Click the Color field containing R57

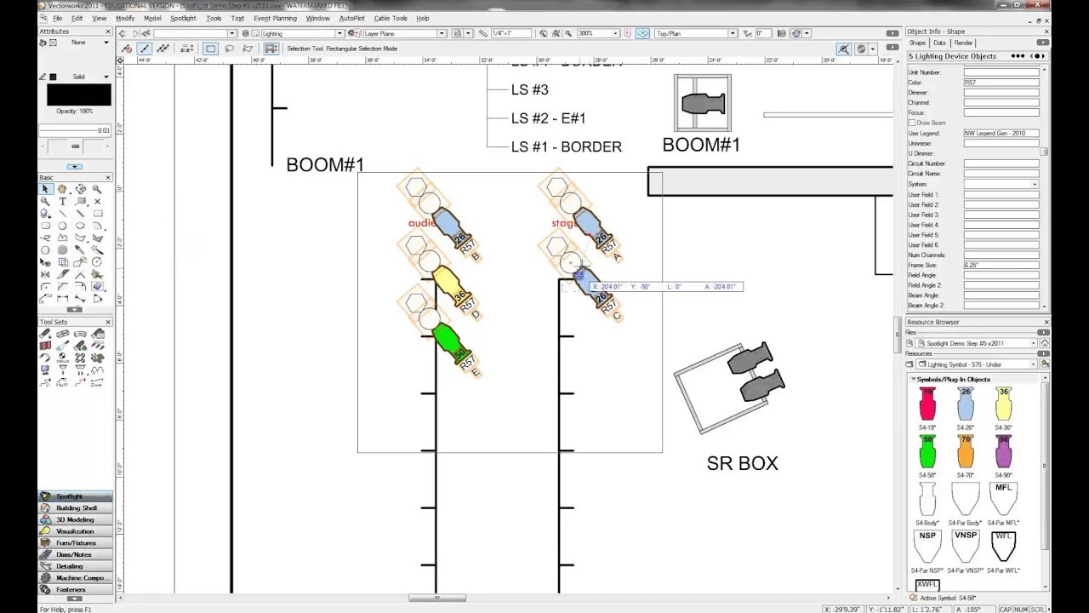(x=1001, y=83)
